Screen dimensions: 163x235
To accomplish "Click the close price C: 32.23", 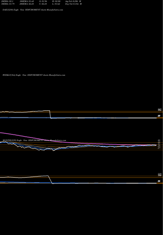I will [43, 4].
